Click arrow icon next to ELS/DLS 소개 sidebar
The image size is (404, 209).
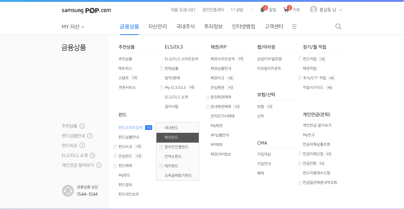92,155
